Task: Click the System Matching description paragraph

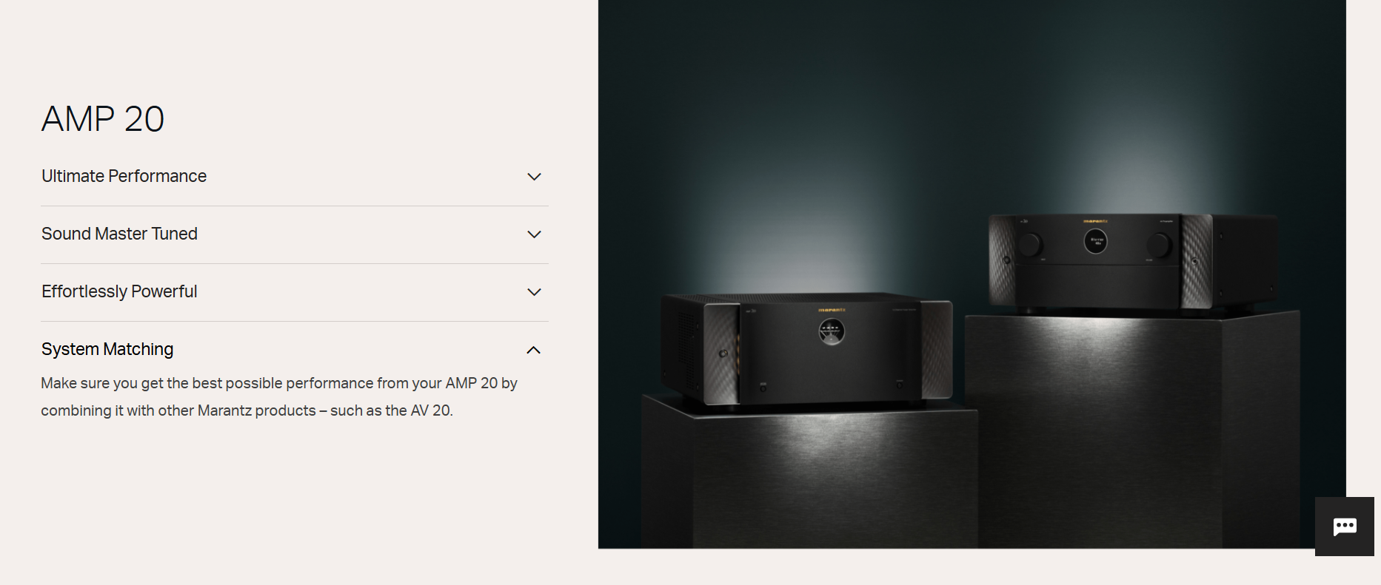Action: pyautogui.click(x=279, y=396)
